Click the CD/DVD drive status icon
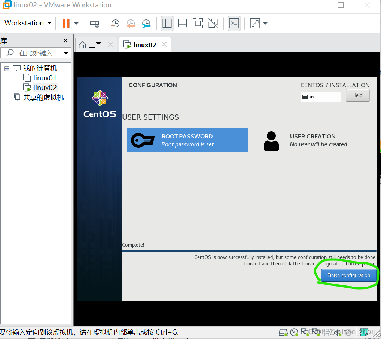This screenshot has width=381, height=339. coord(294,332)
